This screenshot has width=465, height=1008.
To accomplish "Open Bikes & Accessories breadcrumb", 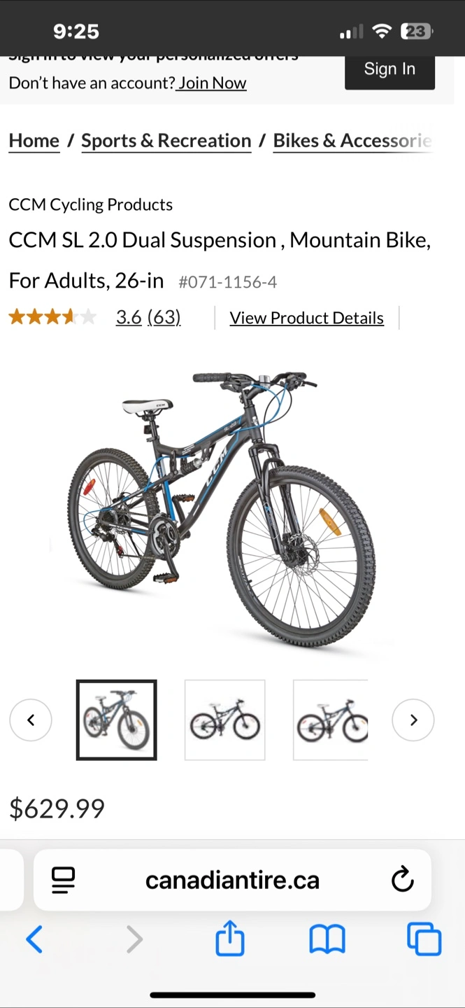I will pos(353,141).
